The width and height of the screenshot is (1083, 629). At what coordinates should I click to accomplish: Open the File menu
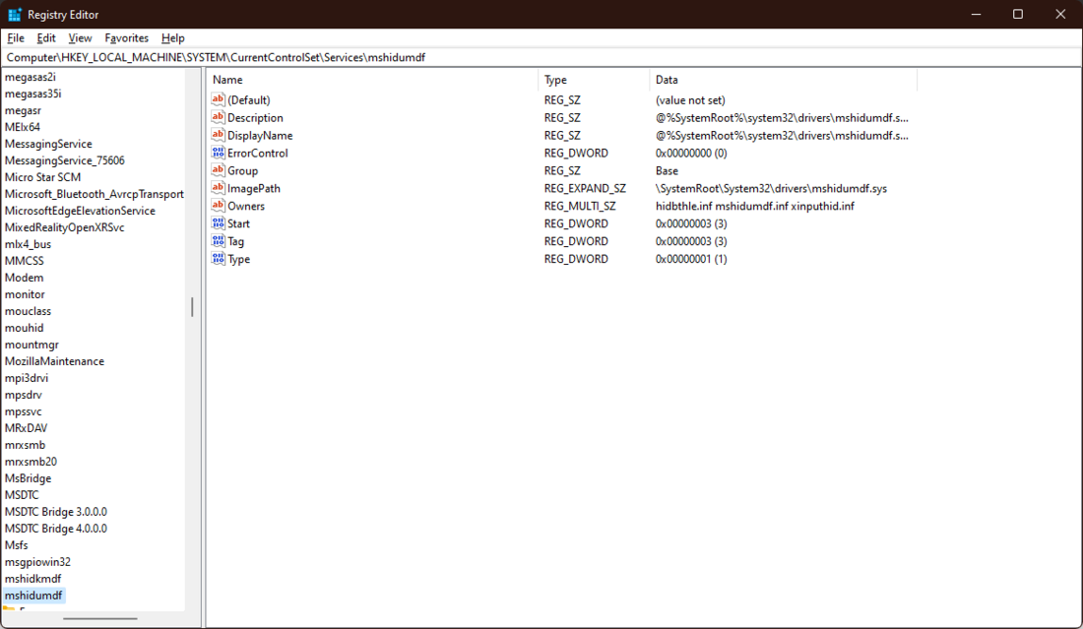[x=16, y=38]
